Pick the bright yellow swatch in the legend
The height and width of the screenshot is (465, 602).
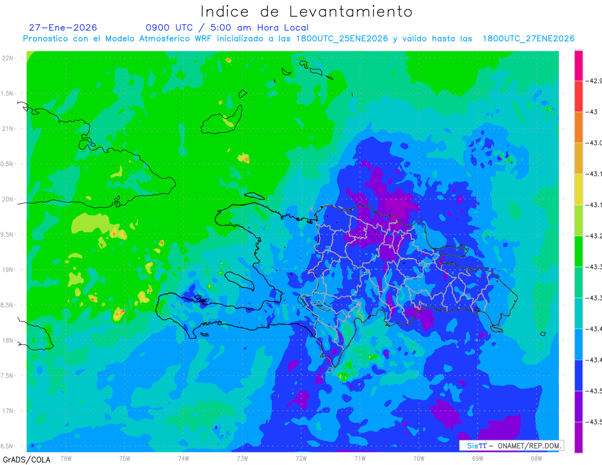(x=578, y=189)
